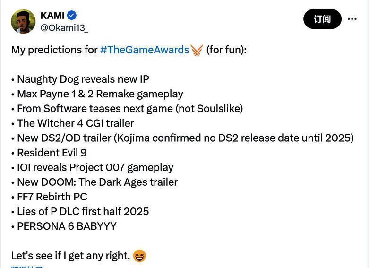Viewport: 378px width, 268px height.
Task: Click the New DS2/OD trailer line
Action: click(x=185, y=138)
